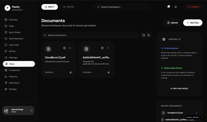Create a New Doc
Screen dimensions: 207x122
(193, 23)
